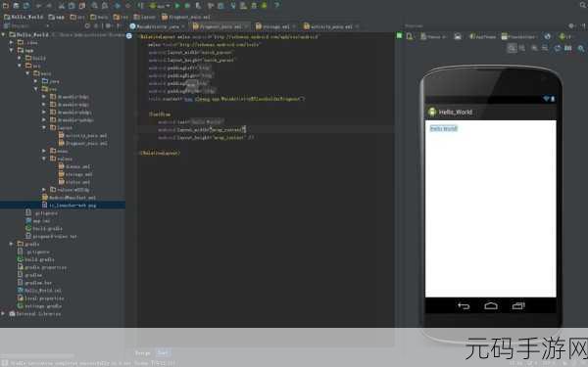
Task: Switch to Design tab below the editor
Action: point(142,352)
